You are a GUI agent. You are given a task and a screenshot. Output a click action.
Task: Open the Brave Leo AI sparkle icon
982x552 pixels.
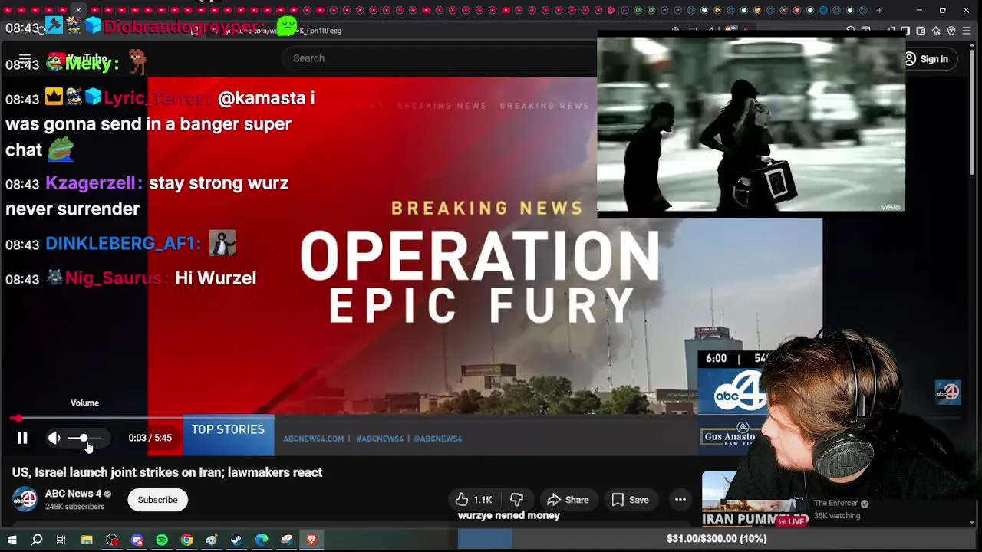tap(936, 31)
